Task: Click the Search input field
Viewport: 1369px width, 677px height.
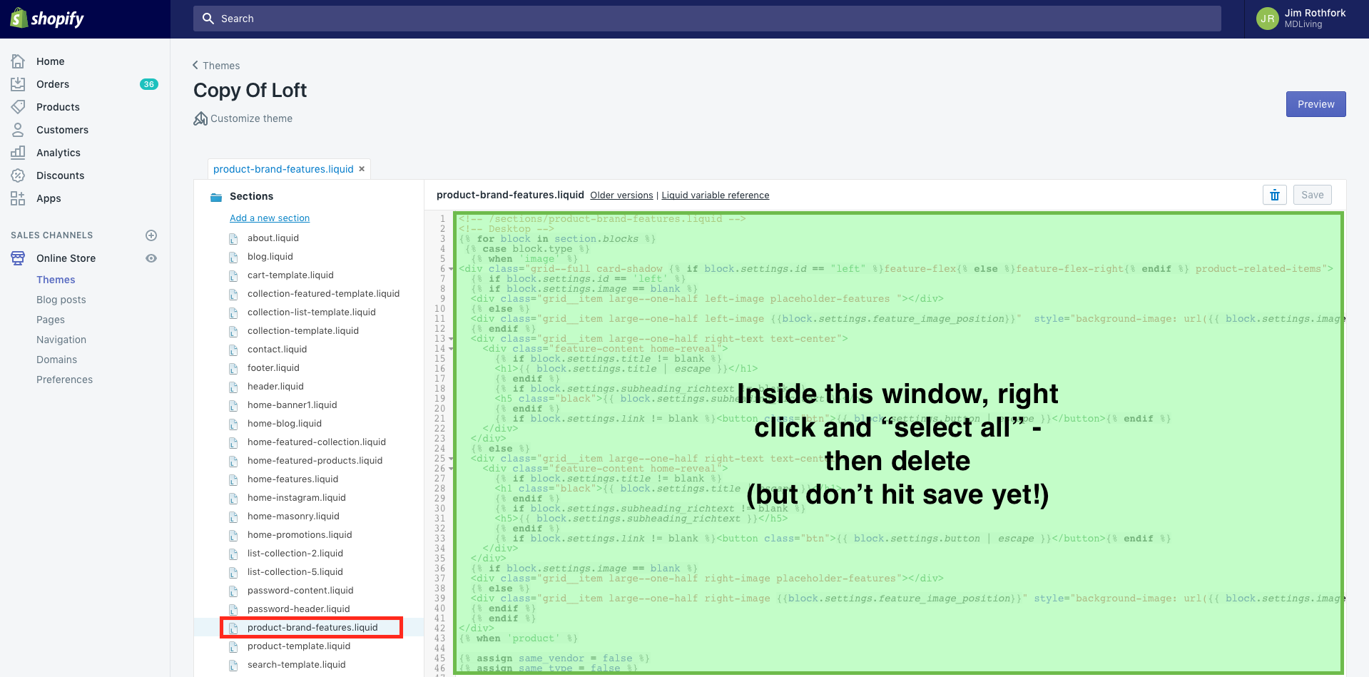Action: point(706,19)
